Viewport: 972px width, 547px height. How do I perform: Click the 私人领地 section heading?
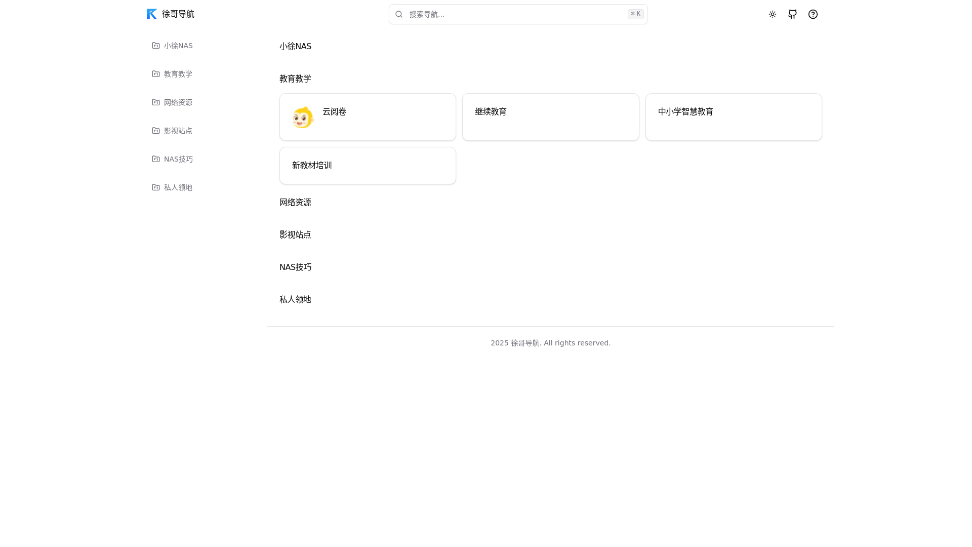click(295, 299)
